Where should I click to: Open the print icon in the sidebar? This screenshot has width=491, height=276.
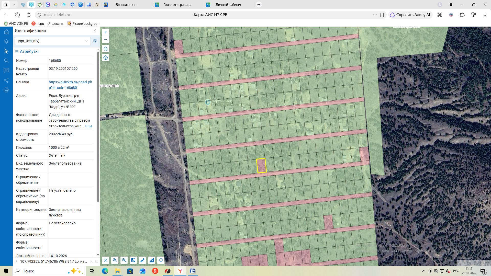6,90
